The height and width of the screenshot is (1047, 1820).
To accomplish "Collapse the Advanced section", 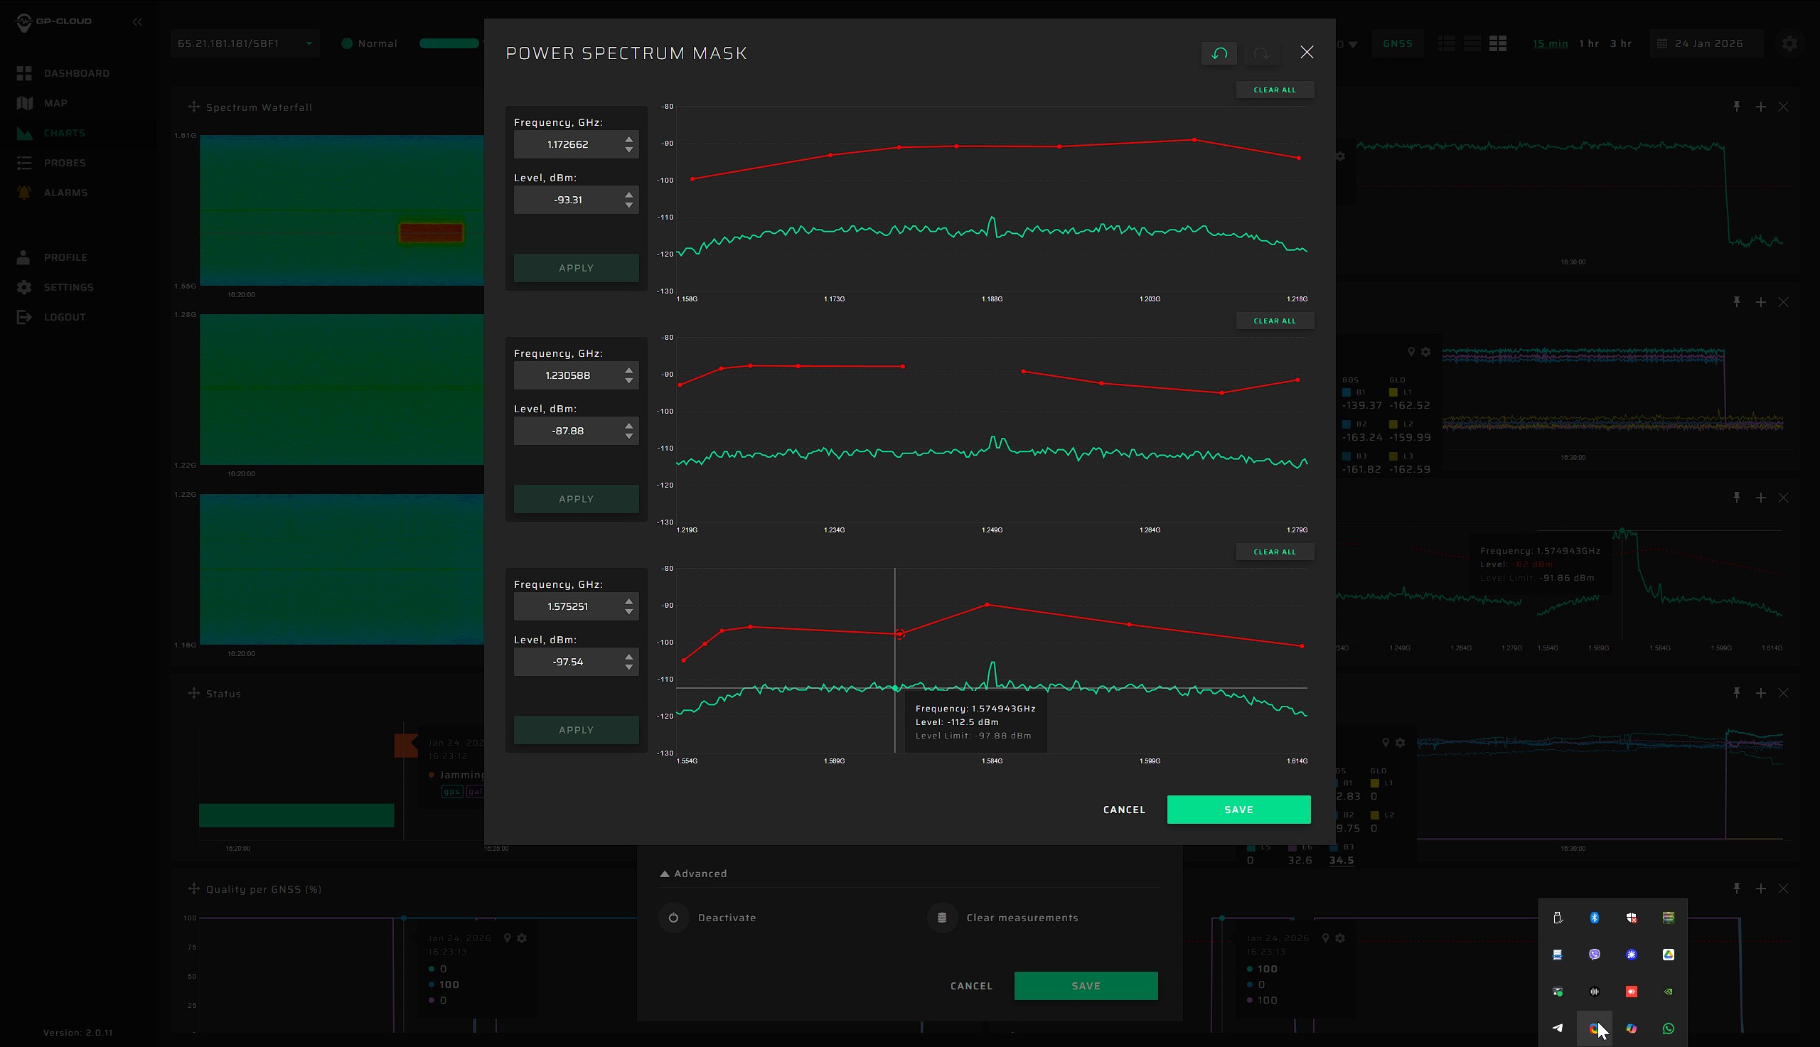I will pos(694,873).
